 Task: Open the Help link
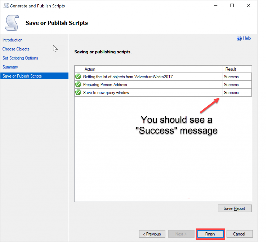[247, 38]
